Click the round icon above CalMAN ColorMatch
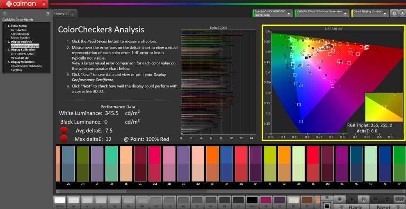406x209 pixels. pos(5,13)
